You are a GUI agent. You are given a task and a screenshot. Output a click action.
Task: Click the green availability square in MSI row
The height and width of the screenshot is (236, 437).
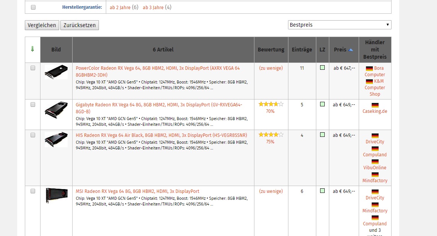(322, 191)
